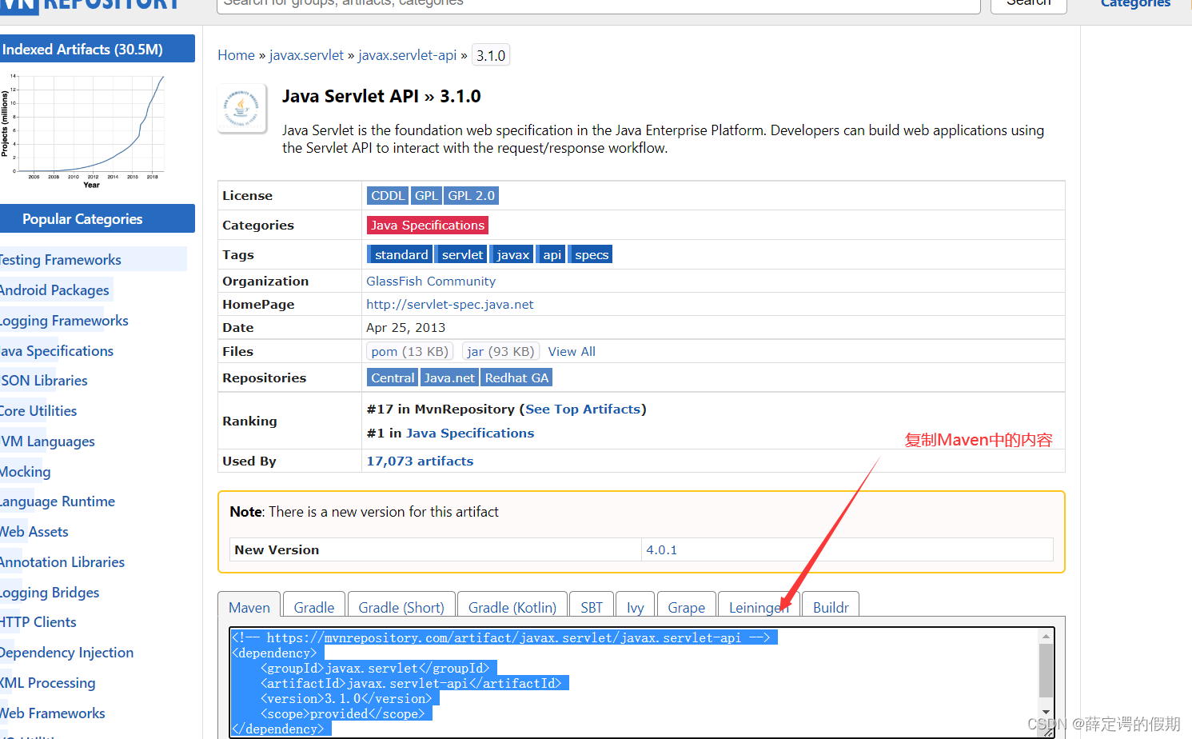Image resolution: width=1192 pixels, height=739 pixels.
Task: Switch to the Gradle tab
Action: pos(314,605)
